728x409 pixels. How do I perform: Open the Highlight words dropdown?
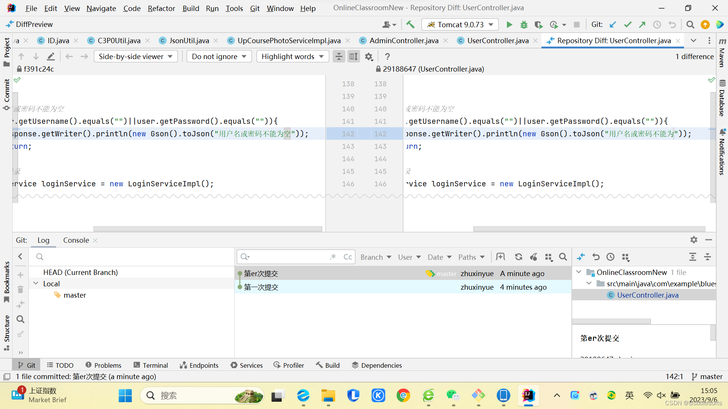coord(292,57)
